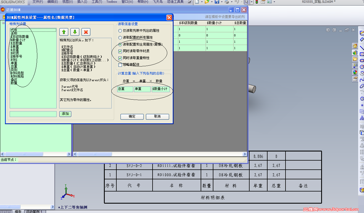Open the 插入(I) menu

click(82, 2)
